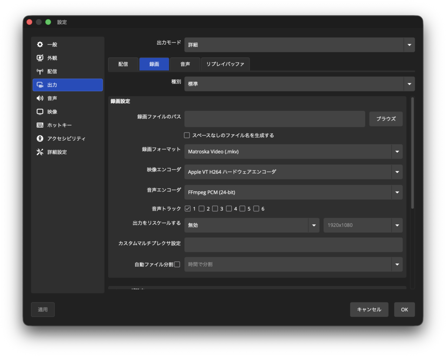Image resolution: width=446 pixels, height=356 pixels.
Task: Click the ブラウズ button
Action: (385, 119)
